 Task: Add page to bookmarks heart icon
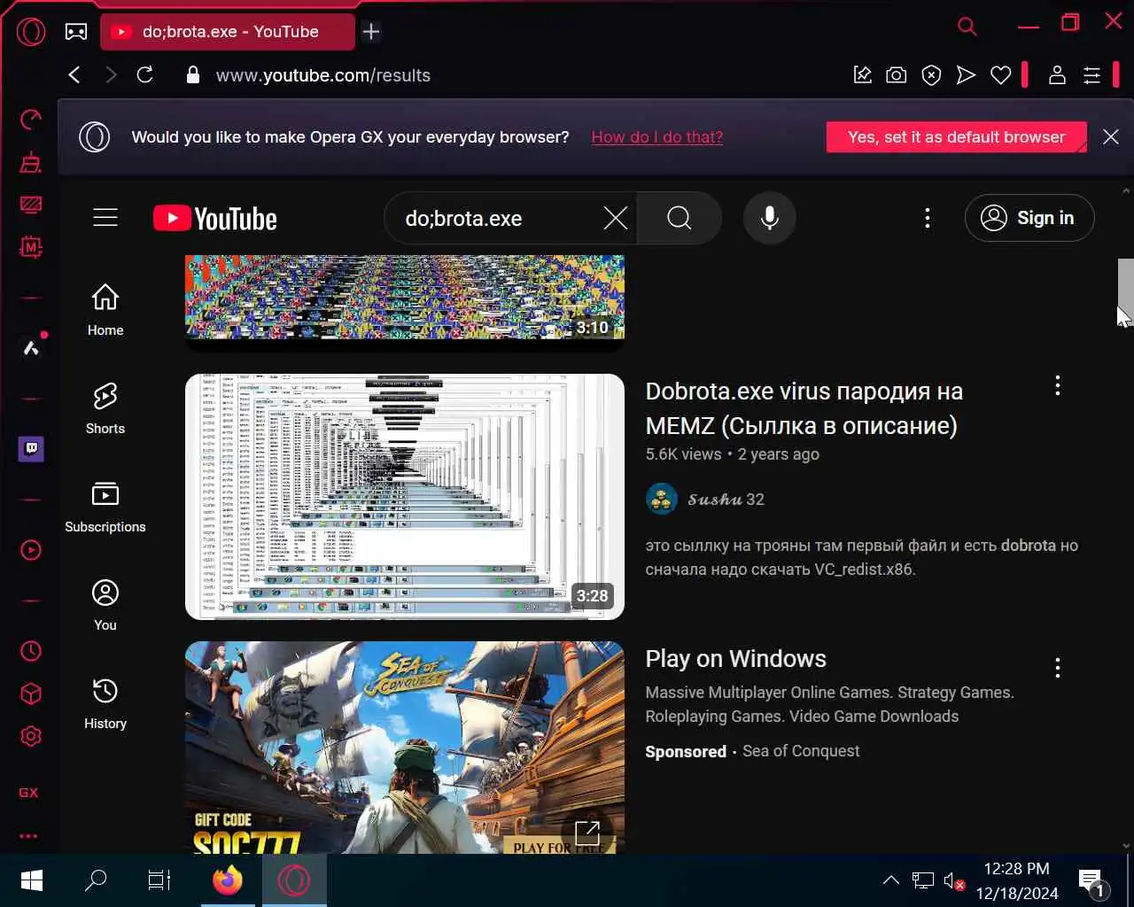(1001, 75)
